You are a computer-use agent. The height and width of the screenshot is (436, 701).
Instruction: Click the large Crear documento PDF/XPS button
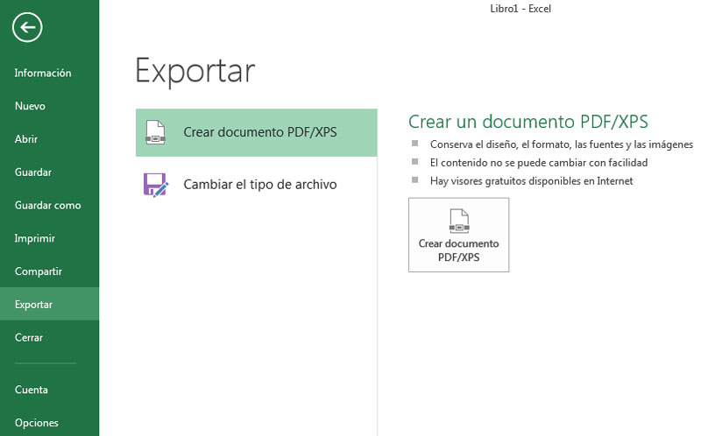(458, 235)
